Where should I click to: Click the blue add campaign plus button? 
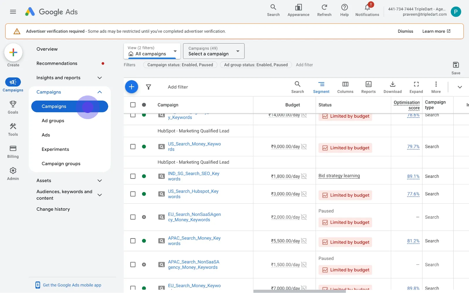tap(131, 87)
